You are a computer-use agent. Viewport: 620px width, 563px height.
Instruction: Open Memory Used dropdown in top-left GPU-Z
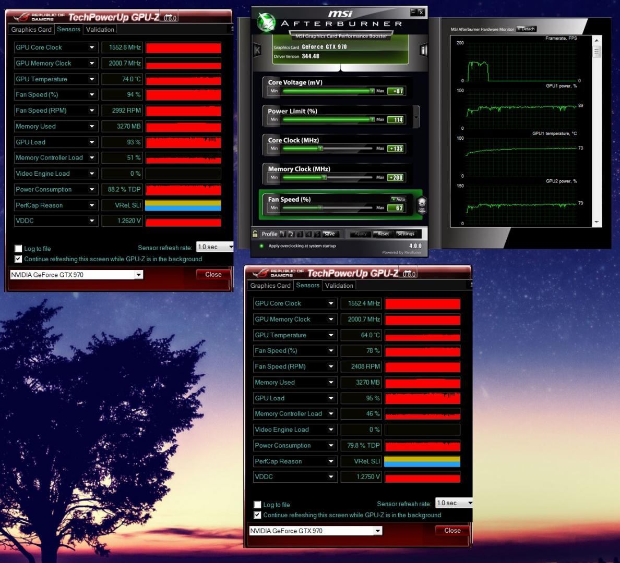click(92, 127)
